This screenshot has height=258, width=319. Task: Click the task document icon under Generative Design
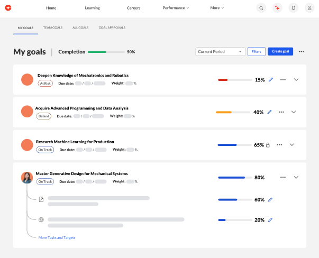pyautogui.click(x=41, y=199)
